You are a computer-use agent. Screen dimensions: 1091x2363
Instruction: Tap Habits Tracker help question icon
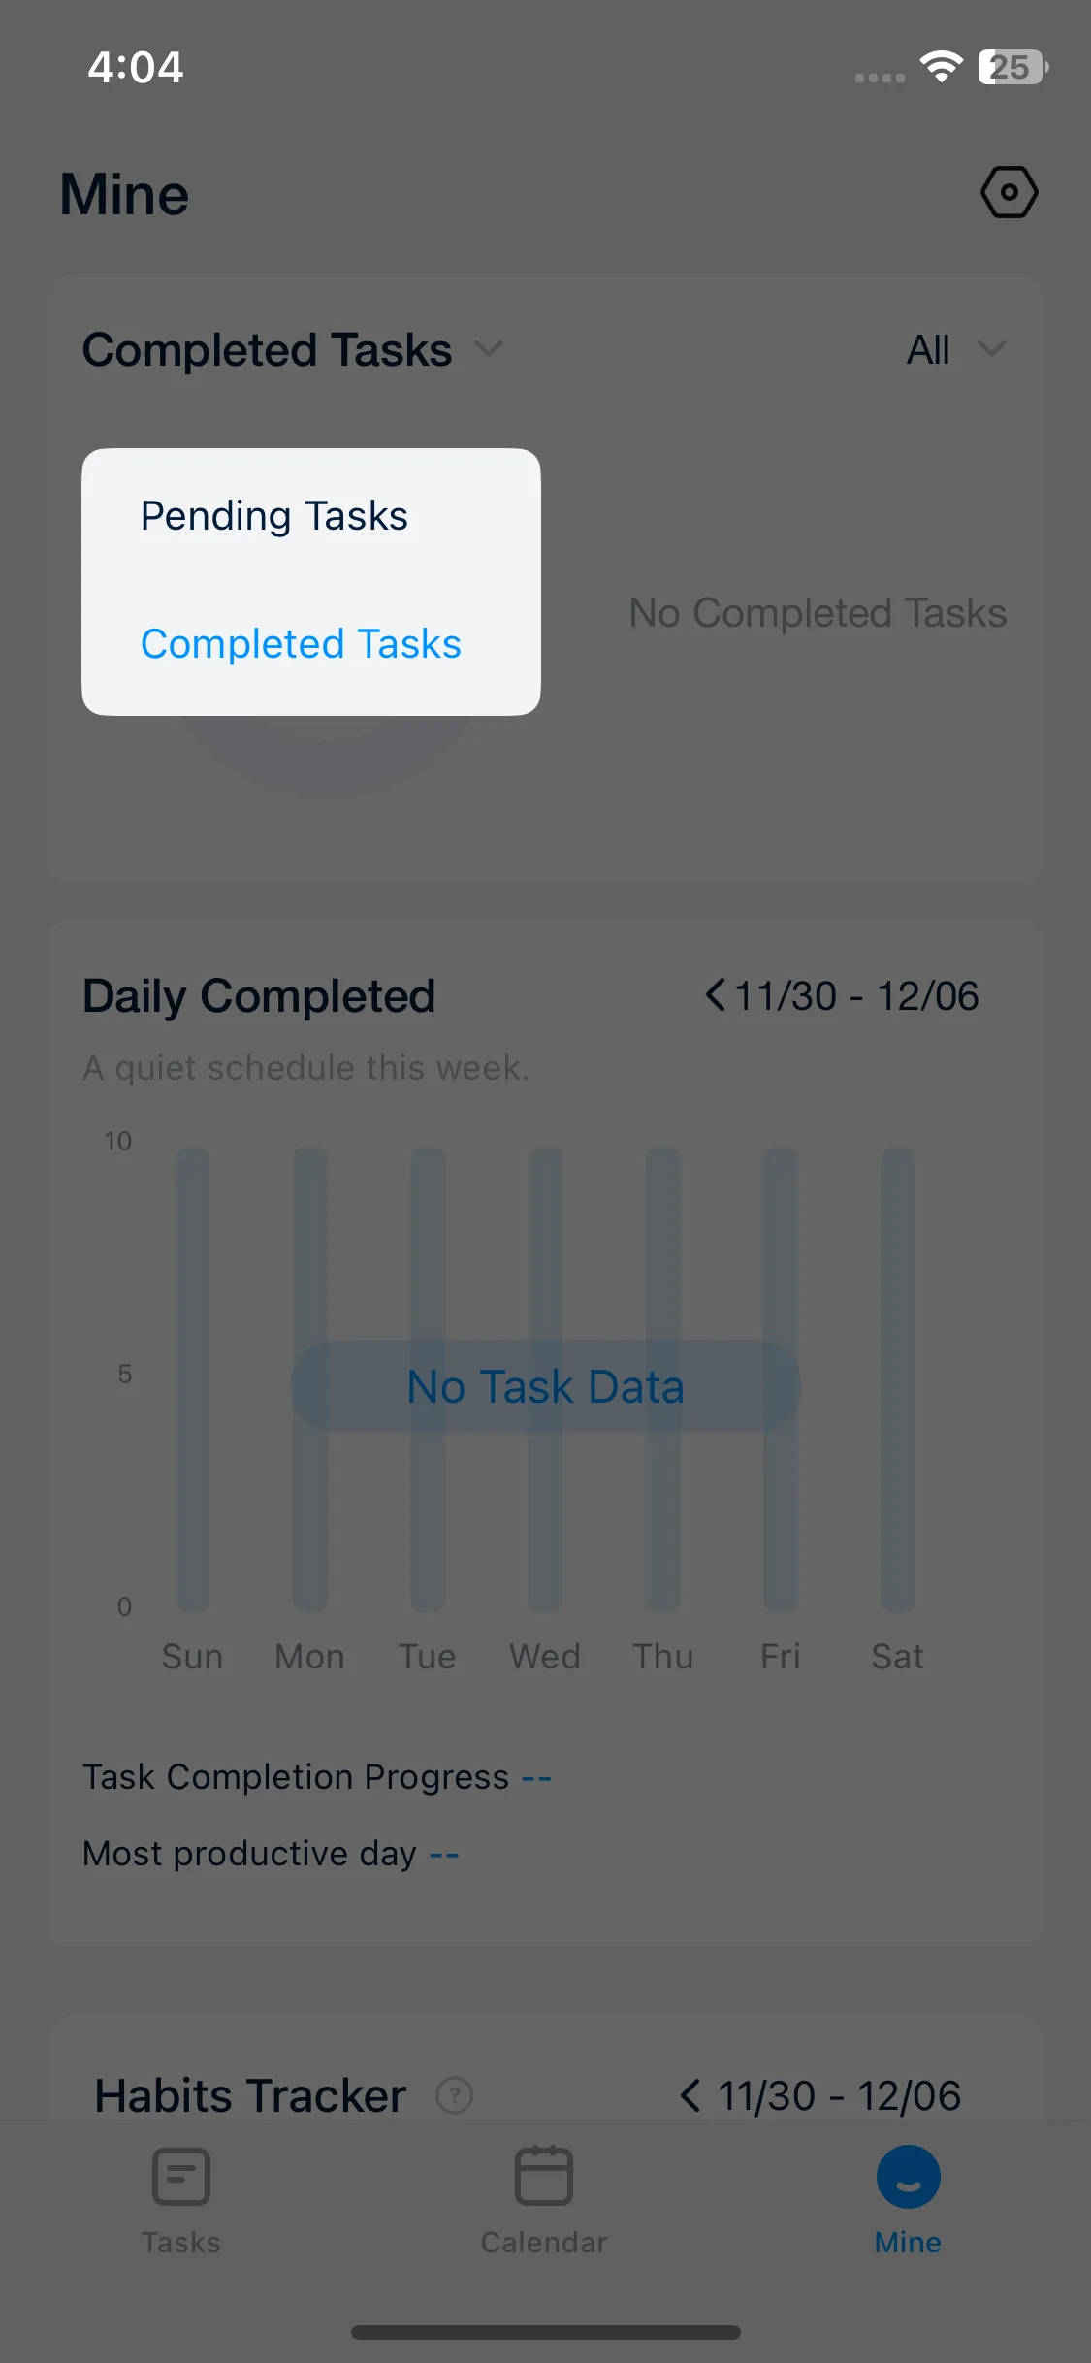454,2095
